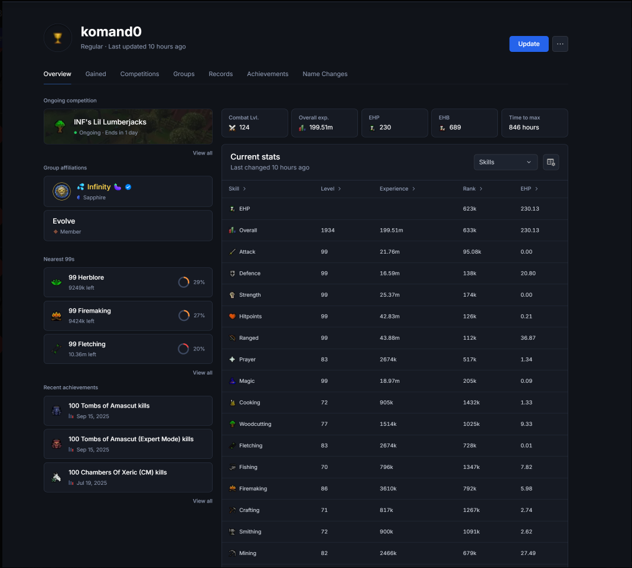This screenshot has height=568, width=632.
Task: Click the Tombs of Amascut achievement icon
Action: pos(57,411)
